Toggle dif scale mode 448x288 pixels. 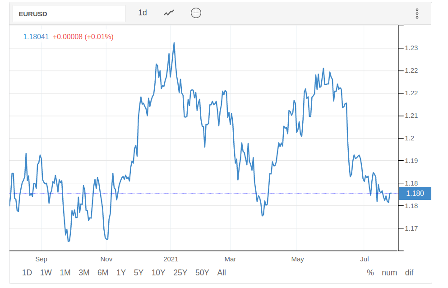click(x=409, y=273)
